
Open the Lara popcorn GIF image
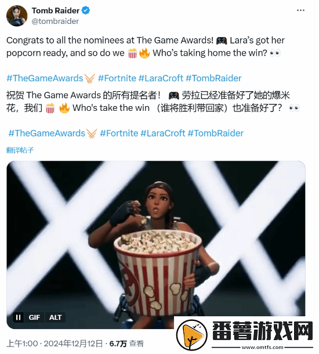(156, 245)
